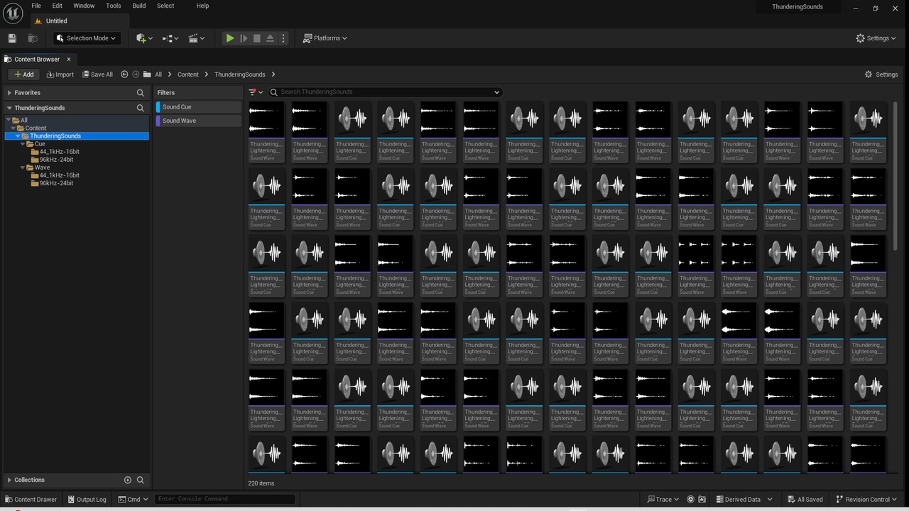
Task: Open the Select menu
Action: [x=165, y=6]
